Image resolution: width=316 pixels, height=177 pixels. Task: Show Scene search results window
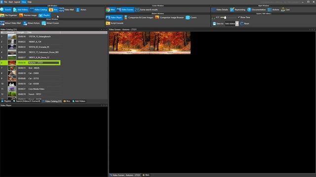pyautogui.click(x=147, y=10)
